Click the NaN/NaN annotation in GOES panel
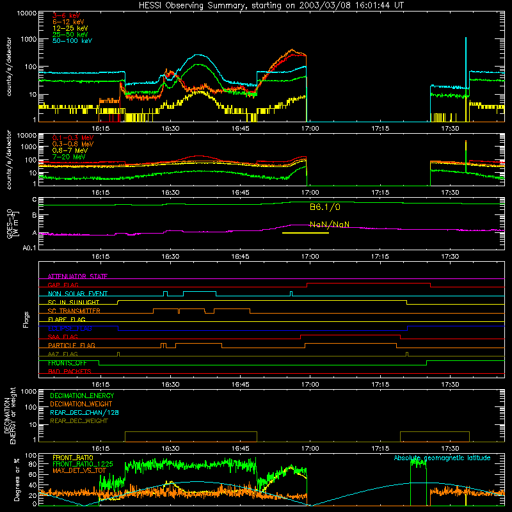 click(330, 225)
